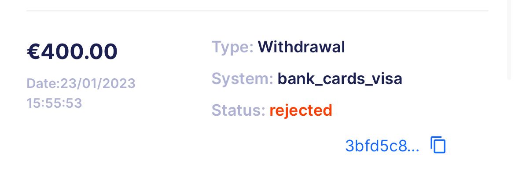The height and width of the screenshot is (187, 515).
Task: Click the "Status:" label
Action: tap(238, 110)
